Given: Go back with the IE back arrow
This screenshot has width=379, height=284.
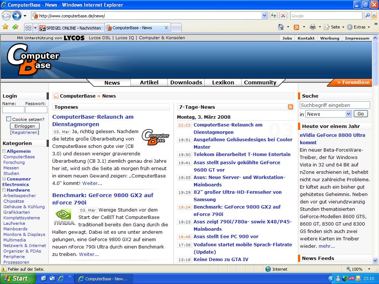Looking at the screenshot, I should pyautogui.click(x=6, y=16).
